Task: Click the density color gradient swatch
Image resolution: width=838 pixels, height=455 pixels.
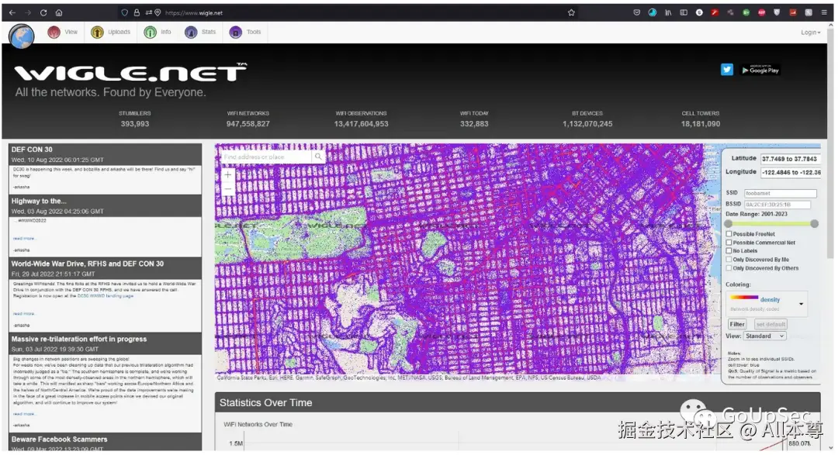Action: click(744, 298)
